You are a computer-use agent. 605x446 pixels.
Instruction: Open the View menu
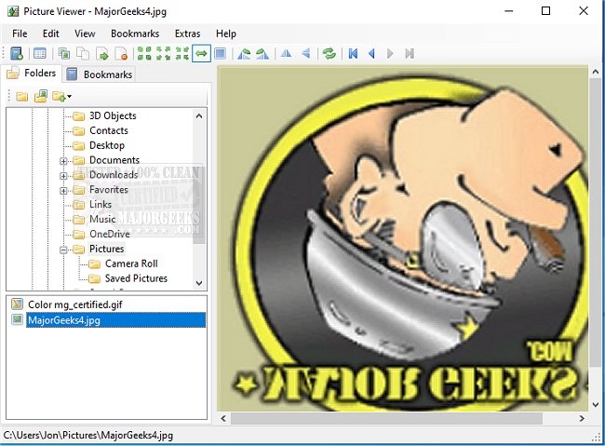[85, 34]
